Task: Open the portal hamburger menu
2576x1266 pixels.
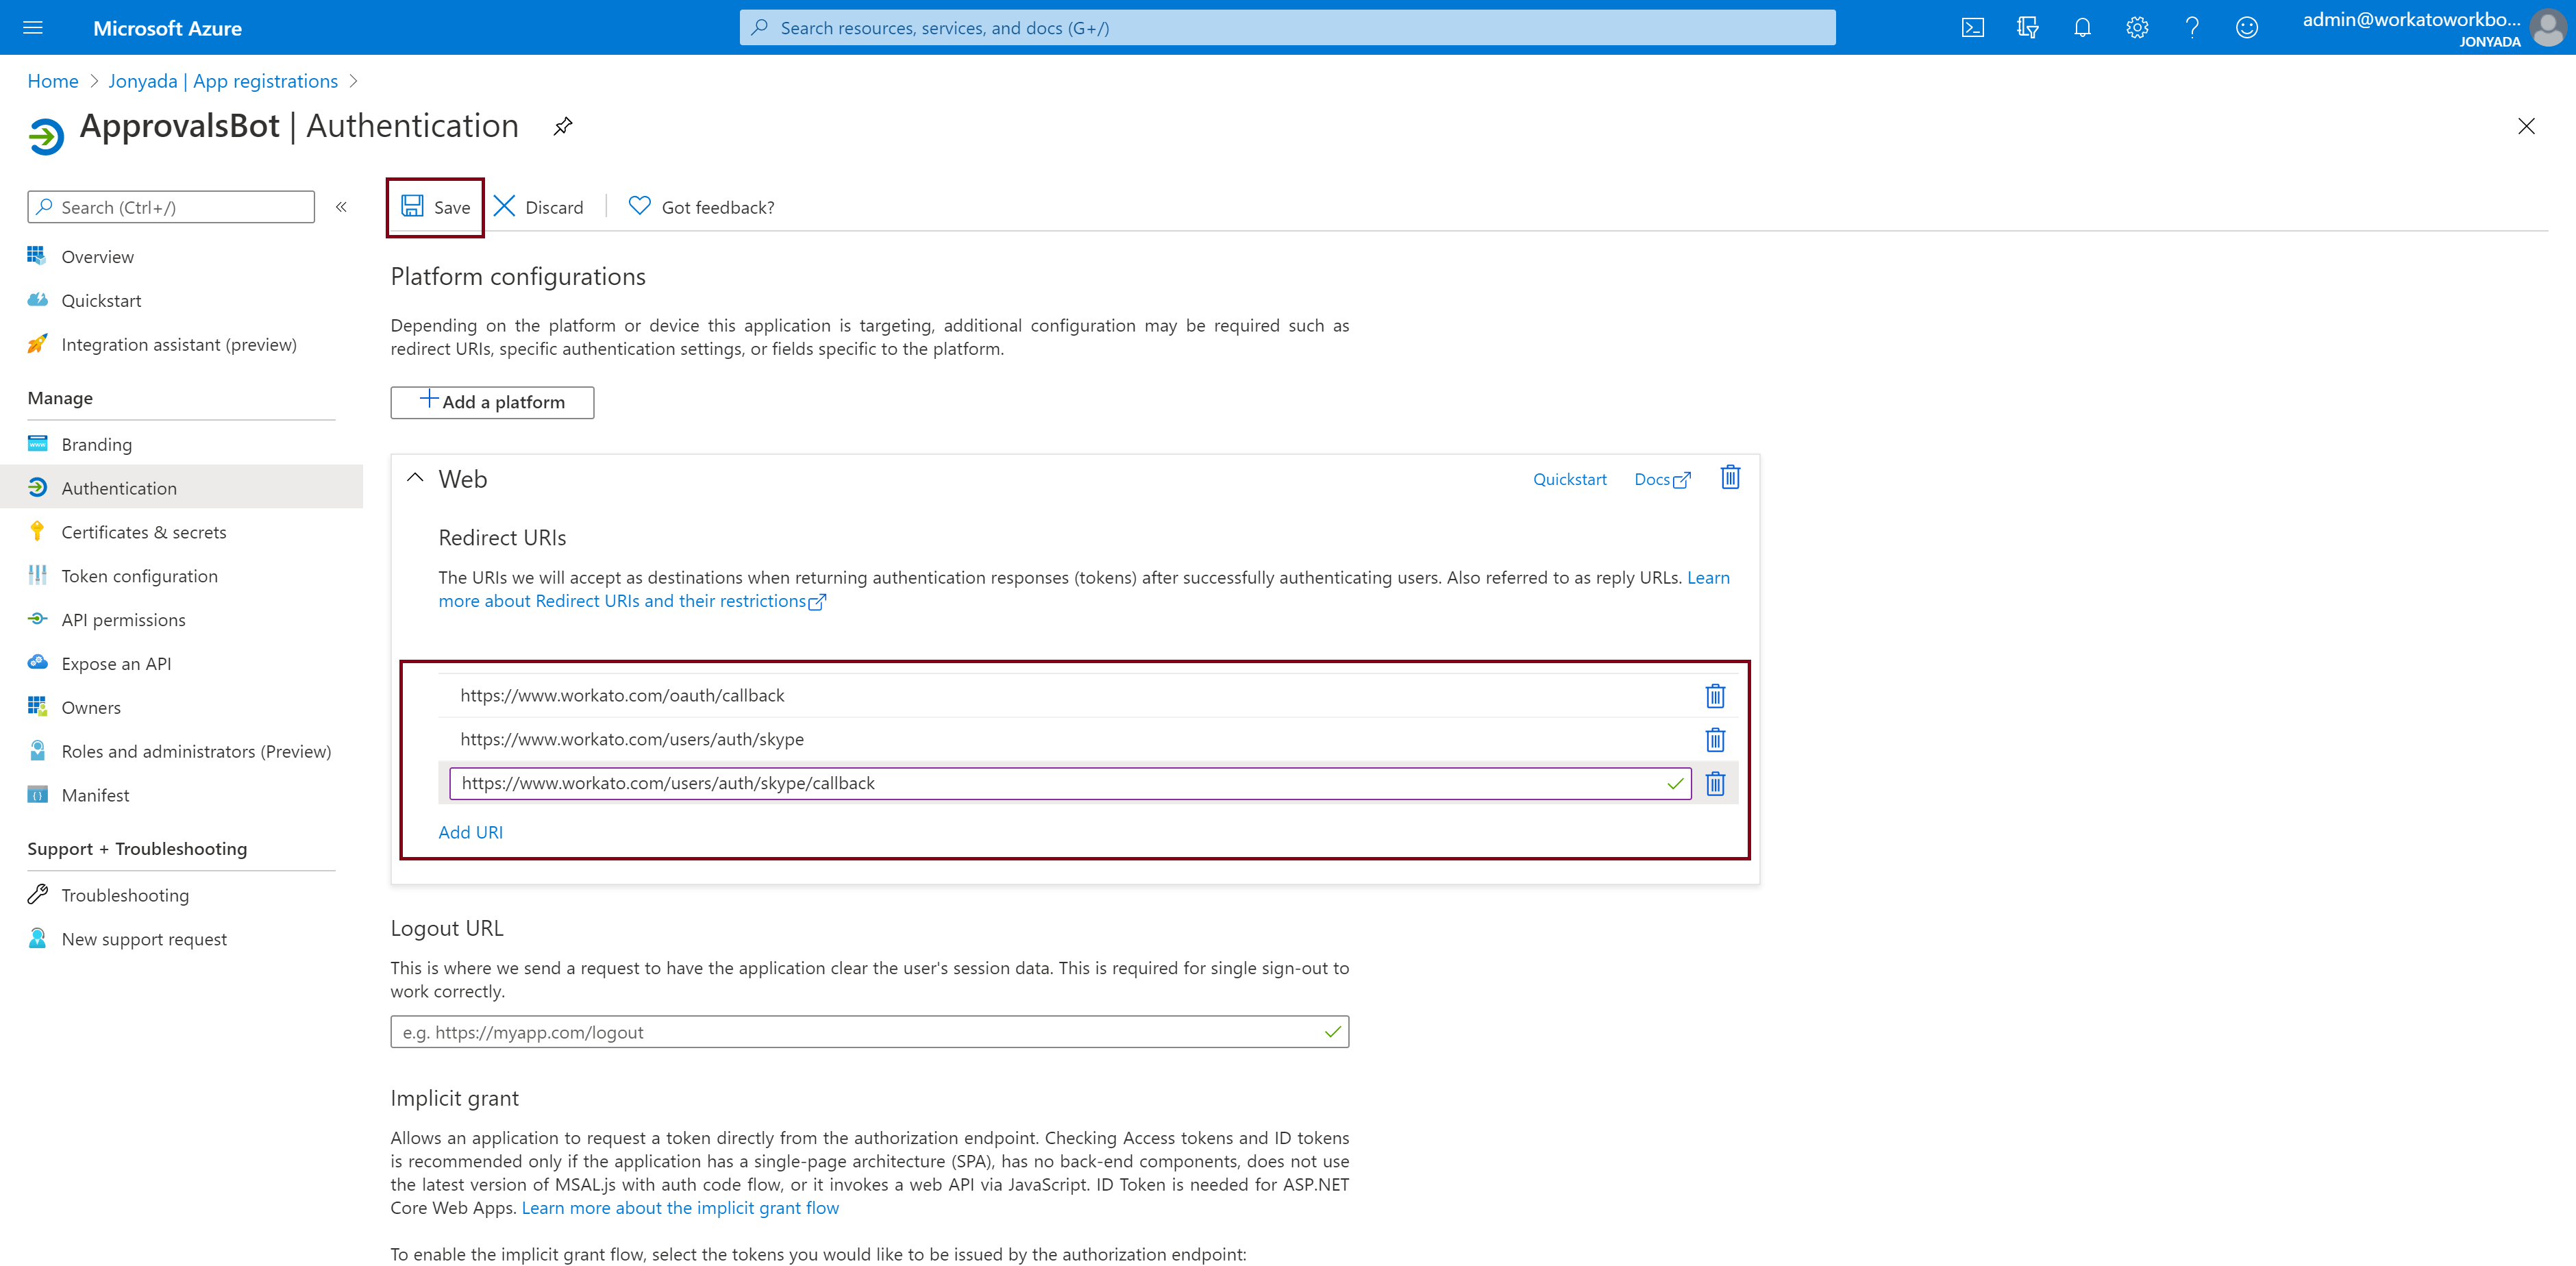Action: 33,28
